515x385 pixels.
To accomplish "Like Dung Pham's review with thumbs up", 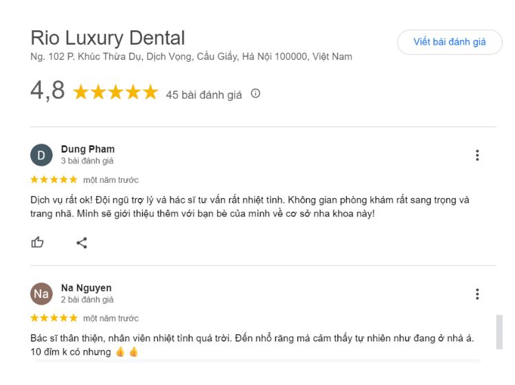I will 38,242.
